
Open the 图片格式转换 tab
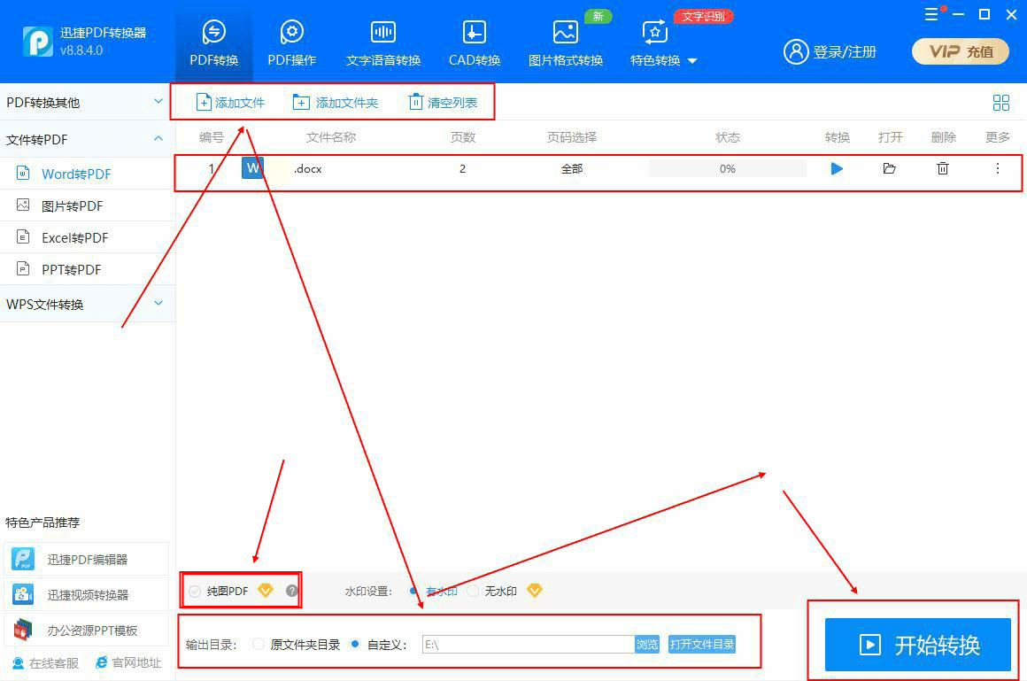(x=565, y=43)
